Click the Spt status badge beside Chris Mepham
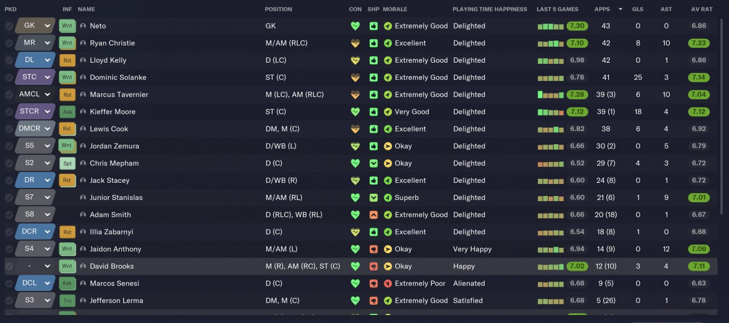The height and width of the screenshot is (323, 729). point(67,163)
